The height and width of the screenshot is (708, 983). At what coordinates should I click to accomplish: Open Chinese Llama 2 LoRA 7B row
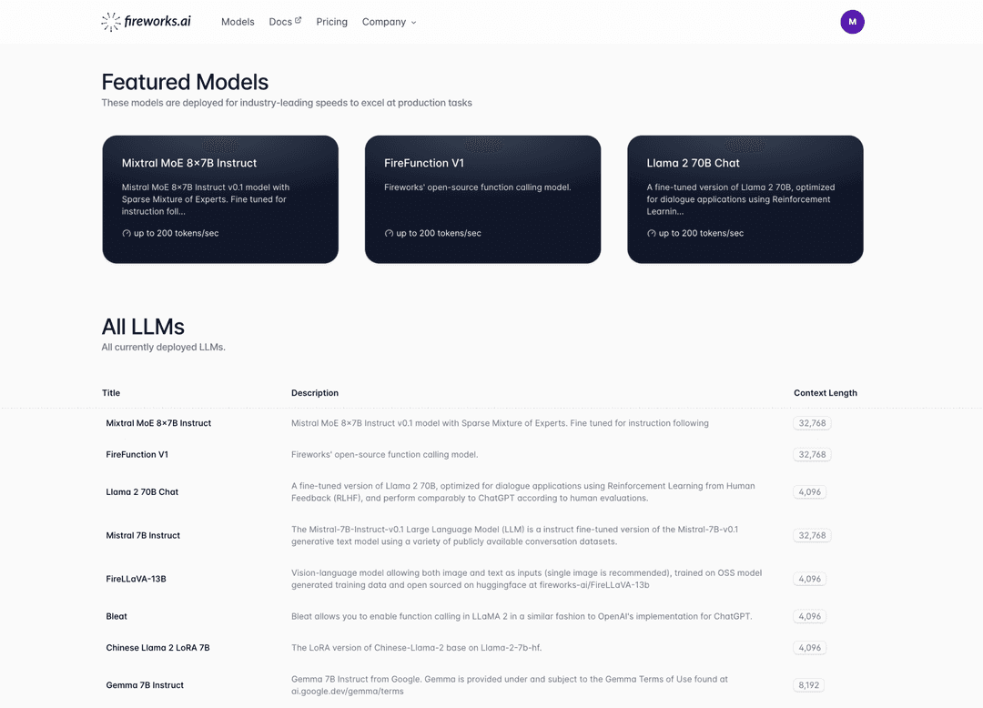click(157, 648)
